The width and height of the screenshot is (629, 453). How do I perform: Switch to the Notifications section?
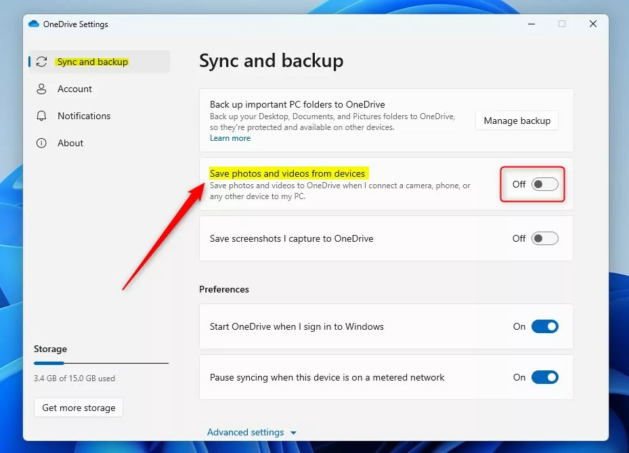point(84,116)
